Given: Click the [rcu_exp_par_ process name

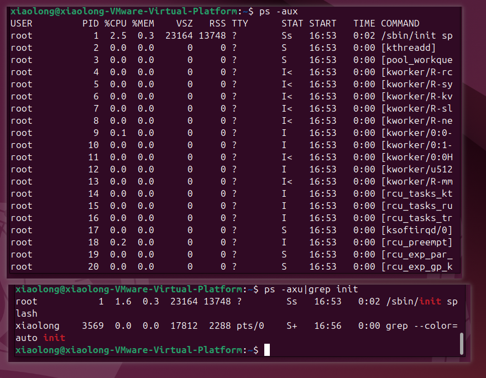Looking at the screenshot, I should (417, 254).
